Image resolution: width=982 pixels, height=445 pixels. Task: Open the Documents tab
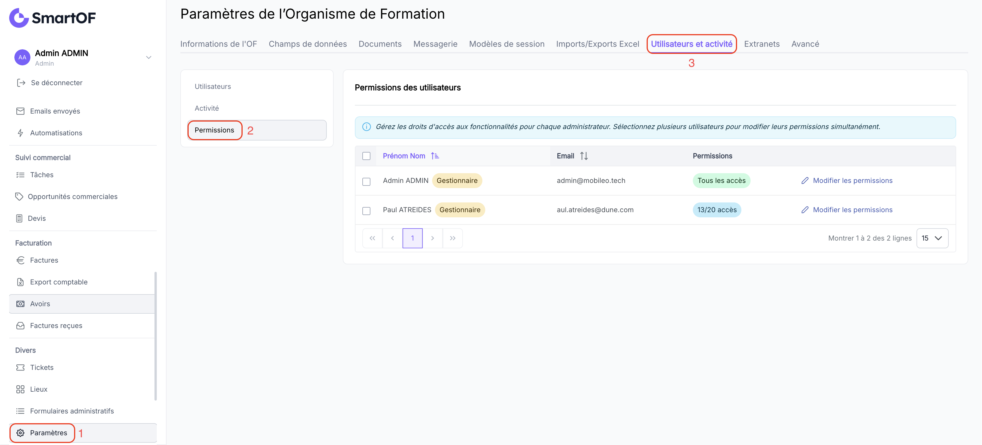[380, 44]
